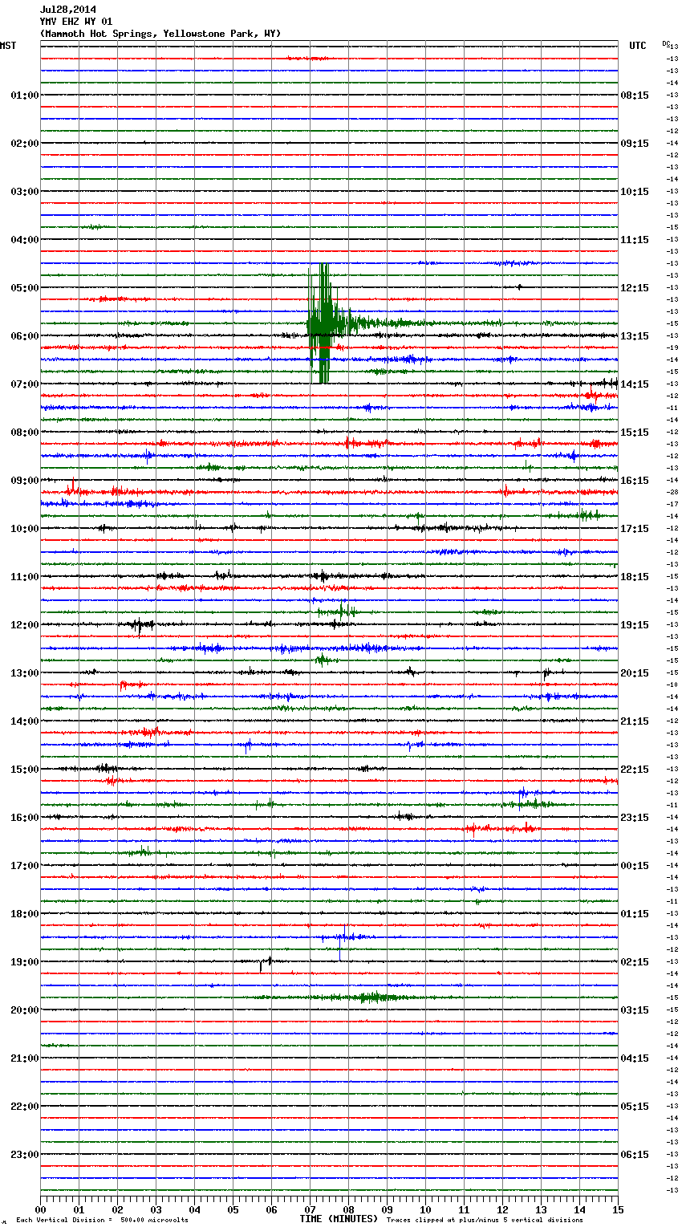This screenshot has height=1231, width=682.
Task: Select the 11:00 MST row label
Action: pos(25,577)
